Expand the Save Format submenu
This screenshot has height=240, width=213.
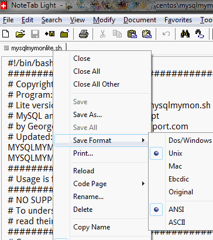101,140
